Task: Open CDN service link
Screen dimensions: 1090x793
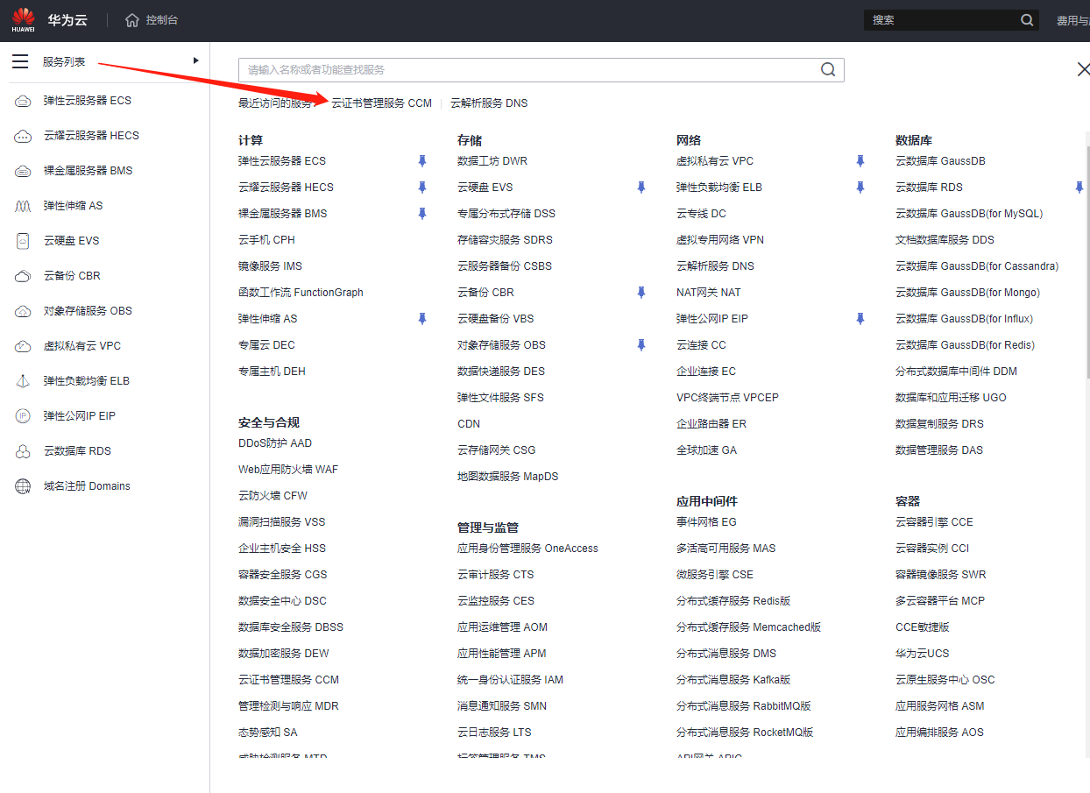Action: tap(469, 424)
